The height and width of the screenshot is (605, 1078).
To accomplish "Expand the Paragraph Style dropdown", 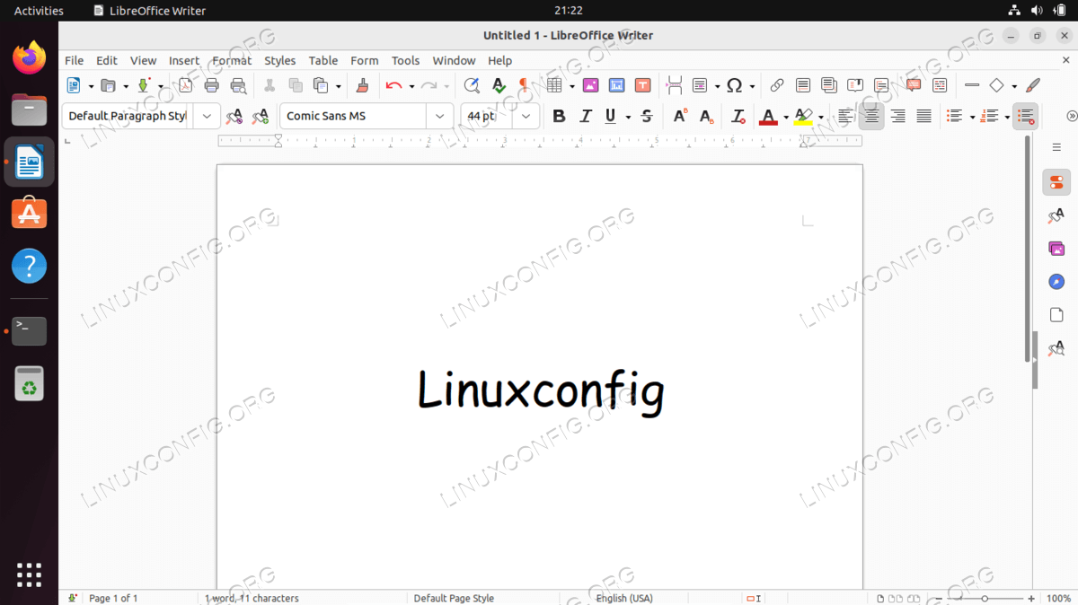I will (x=207, y=116).
